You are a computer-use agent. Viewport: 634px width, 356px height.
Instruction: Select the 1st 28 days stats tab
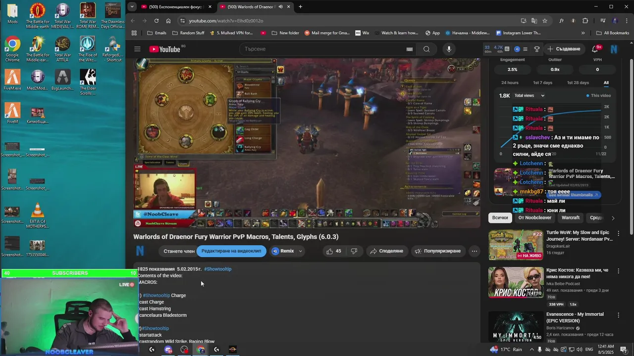578,83
